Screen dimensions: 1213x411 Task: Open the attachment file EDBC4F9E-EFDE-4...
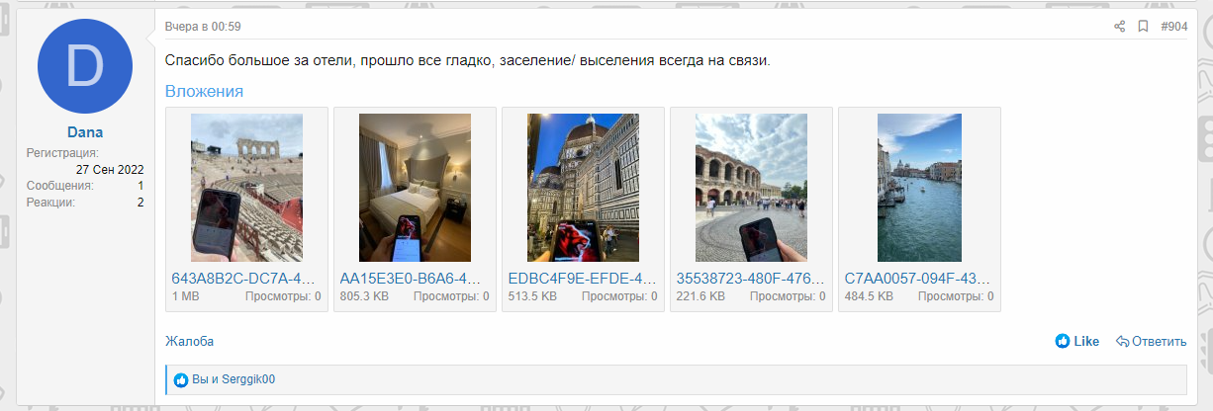coord(583,279)
